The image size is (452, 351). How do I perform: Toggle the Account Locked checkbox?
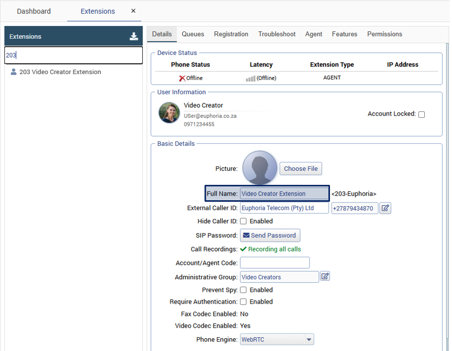click(x=422, y=115)
